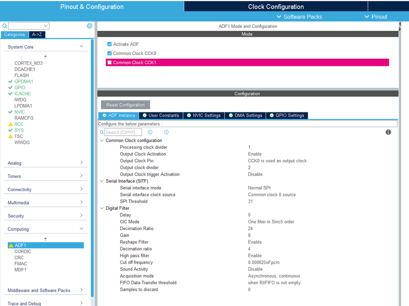Collapse Serial Interface (SITF) group
The width and height of the screenshot is (409, 306).
coord(102,181)
